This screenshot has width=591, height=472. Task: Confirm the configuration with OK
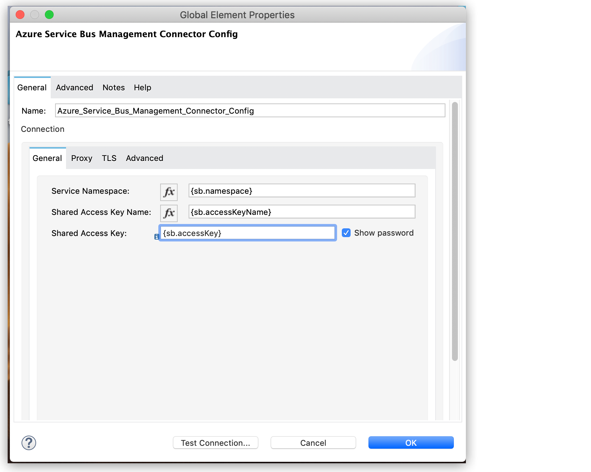(411, 442)
